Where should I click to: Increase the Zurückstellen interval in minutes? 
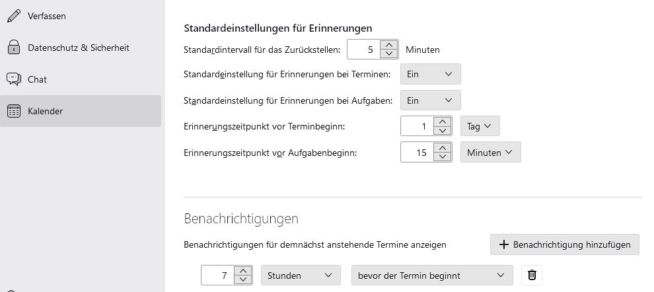point(389,45)
